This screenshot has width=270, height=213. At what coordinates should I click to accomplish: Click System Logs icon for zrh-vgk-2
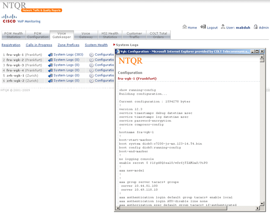[50, 81]
